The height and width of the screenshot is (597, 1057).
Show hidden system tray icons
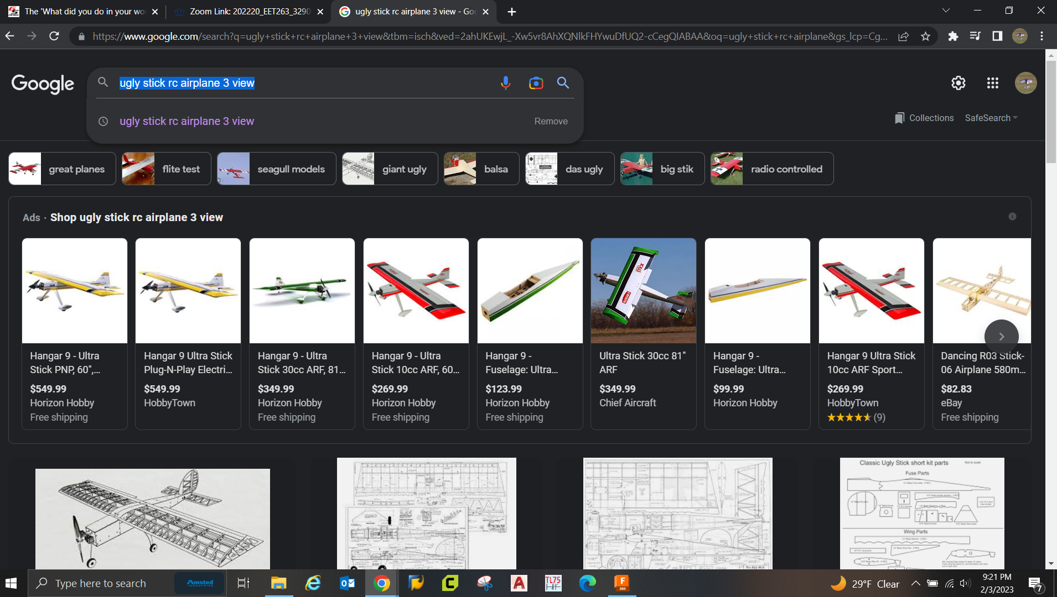click(x=915, y=583)
